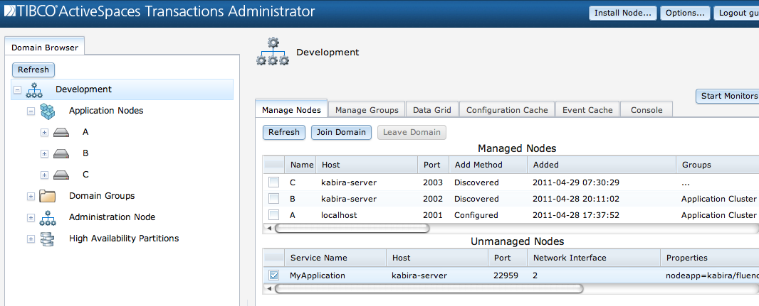Click the Properties column header
The width and height of the screenshot is (759, 306).
pyautogui.click(x=710, y=258)
